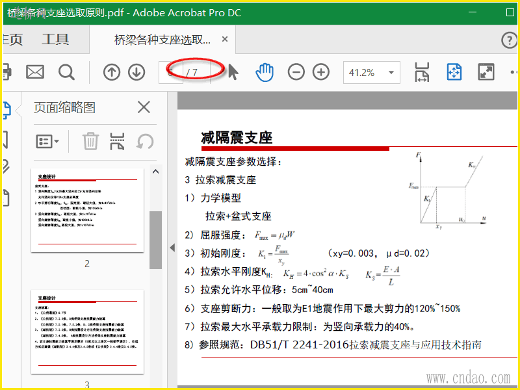Maximize the Acrobat window
The width and height of the screenshot is (520, 390).
[x=510, y=12]
